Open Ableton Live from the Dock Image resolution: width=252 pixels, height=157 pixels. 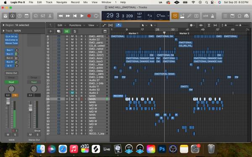[107, 149]
